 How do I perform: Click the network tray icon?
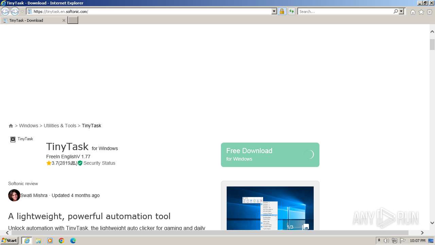pyautogui.click(x=395, y=241)
